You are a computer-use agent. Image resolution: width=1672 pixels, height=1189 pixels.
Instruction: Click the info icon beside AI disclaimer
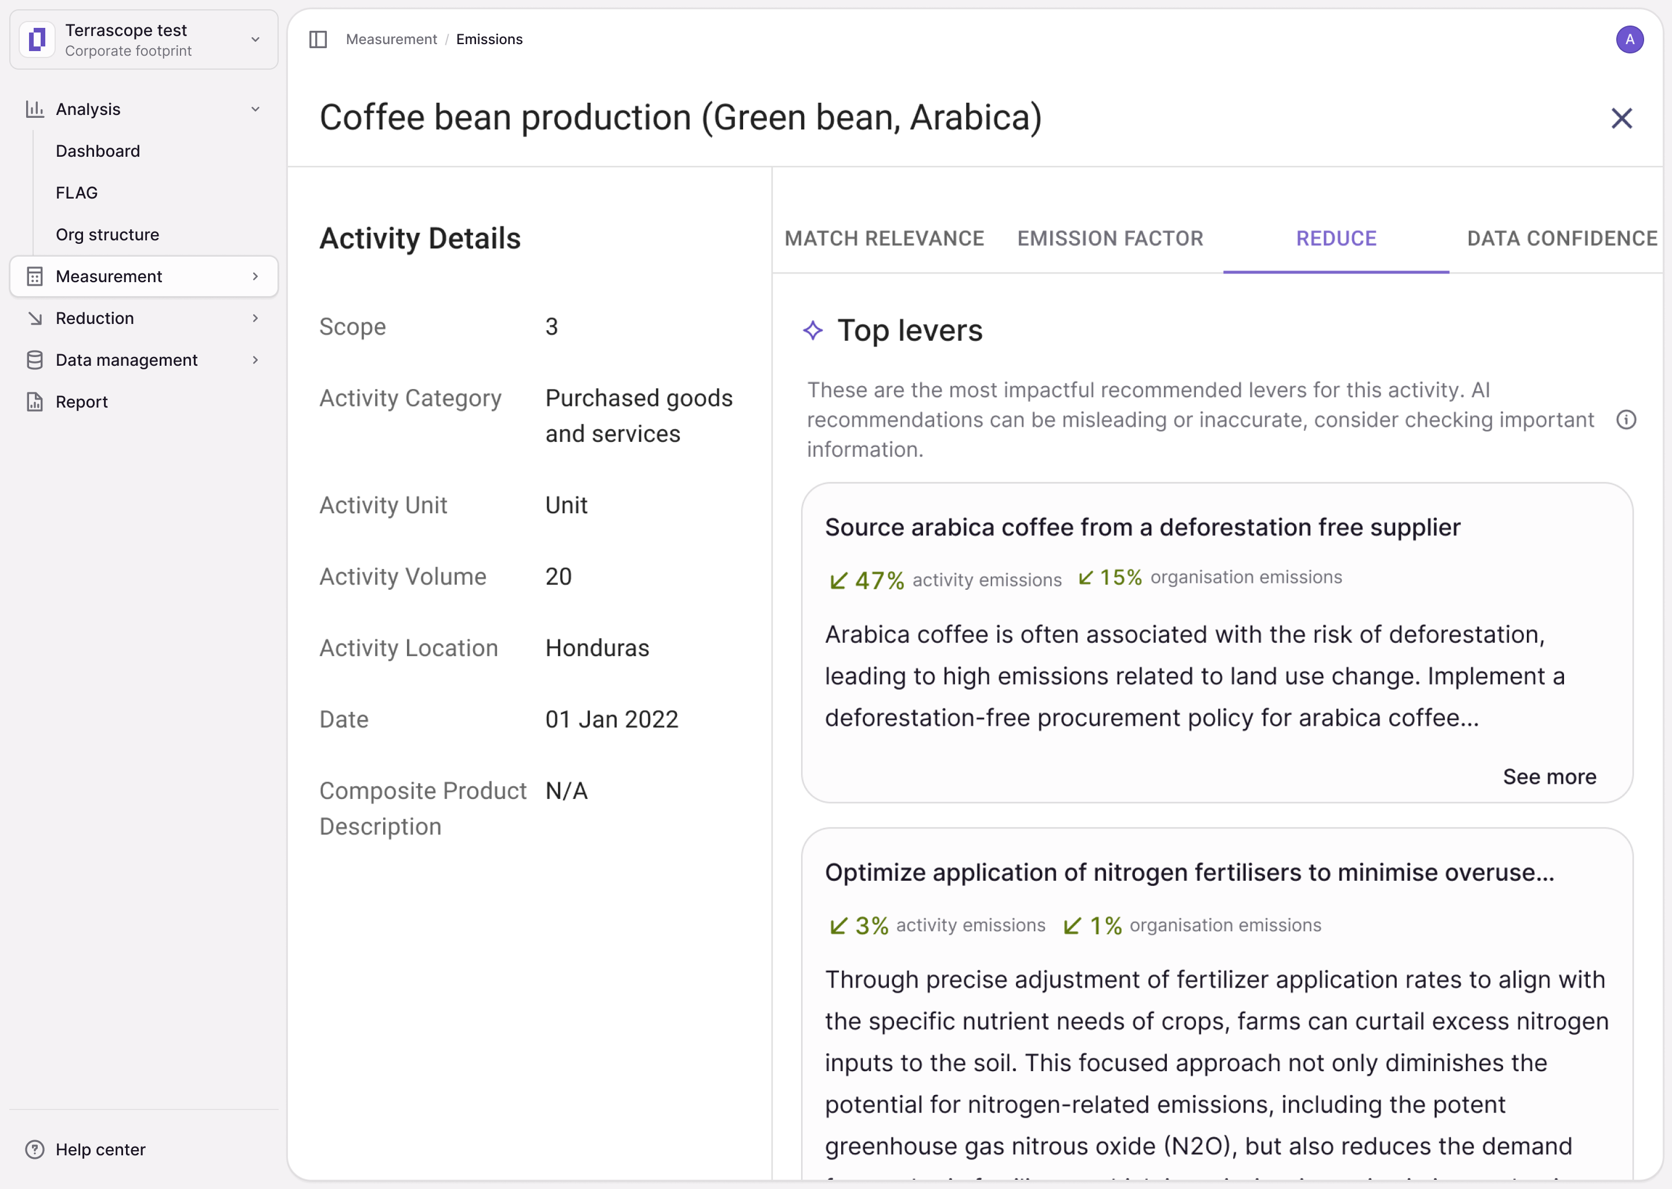(1626, 420)
